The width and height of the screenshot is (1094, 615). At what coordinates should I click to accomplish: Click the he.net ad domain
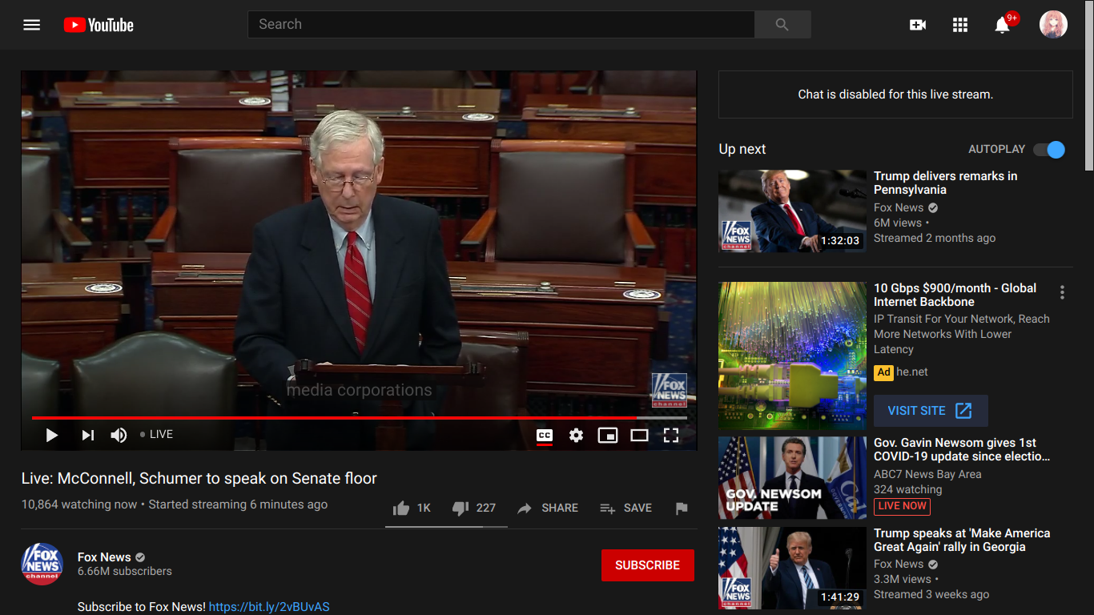912,372
